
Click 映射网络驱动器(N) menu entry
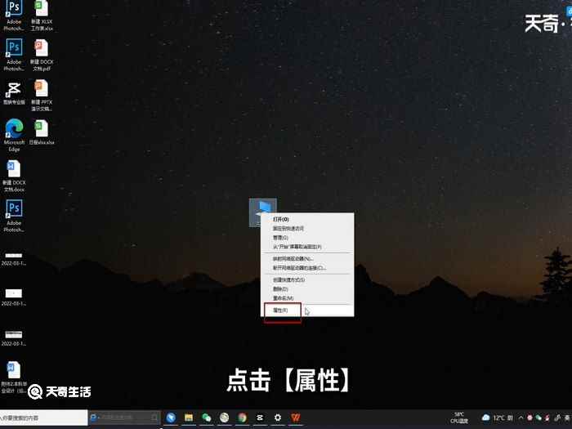tap(293, 258)
